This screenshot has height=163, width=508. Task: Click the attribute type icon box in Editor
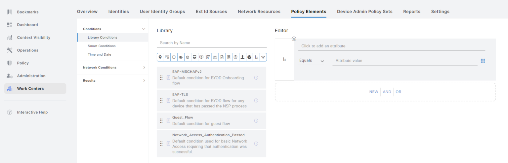tap(284, 60)
